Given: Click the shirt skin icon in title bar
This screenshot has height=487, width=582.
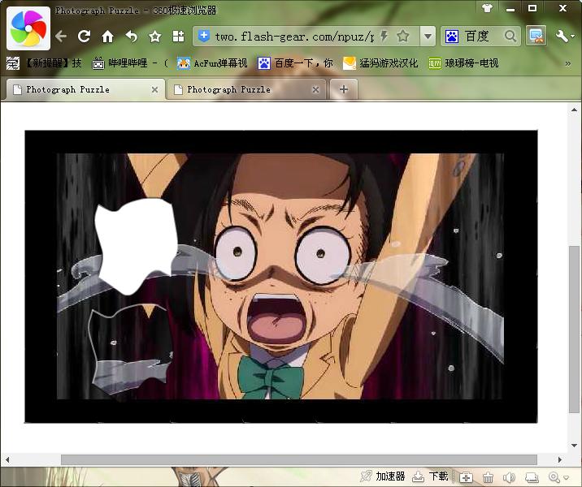Looking at the screenshot, I should coord(487,8).
